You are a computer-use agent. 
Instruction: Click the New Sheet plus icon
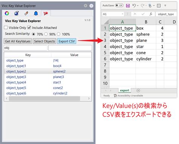(138, 90)
